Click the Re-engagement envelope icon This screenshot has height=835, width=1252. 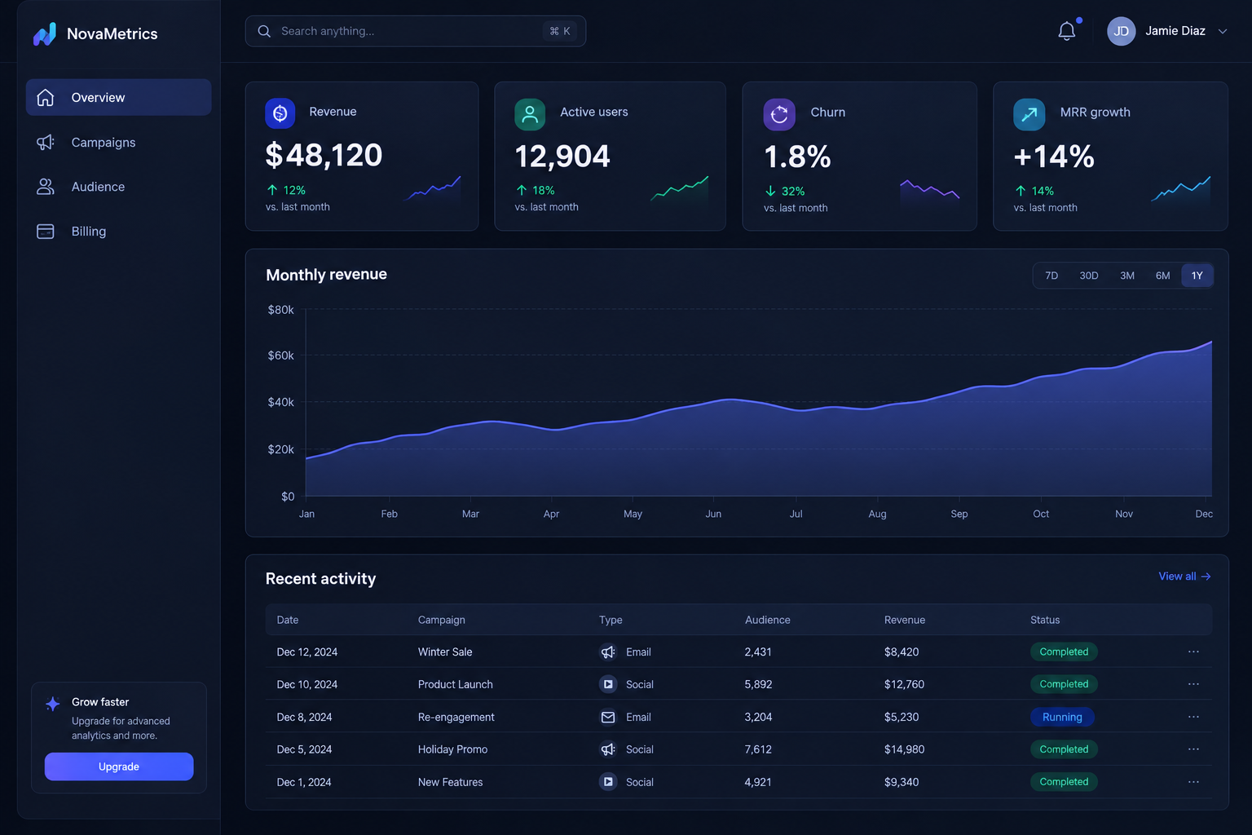point(608,718)
